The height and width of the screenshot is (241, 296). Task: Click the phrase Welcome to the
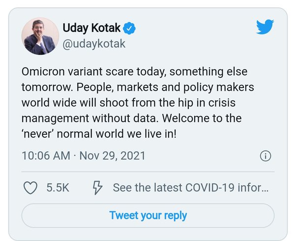pos(202,119)
